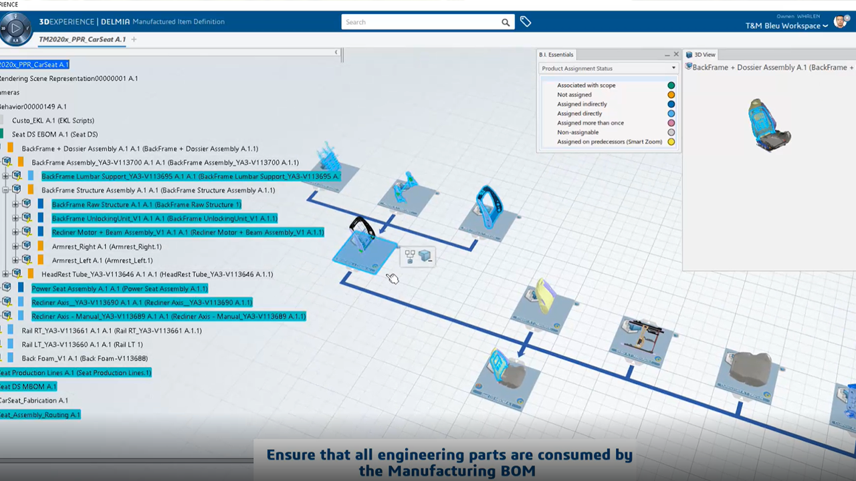The image size is (856, 481).
Task: Click BackFrame Lumbar Support node icon
Action: point(17,176)
